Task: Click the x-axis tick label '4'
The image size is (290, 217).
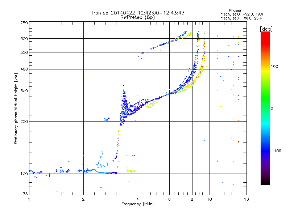Action: click(x=138, y=199)
